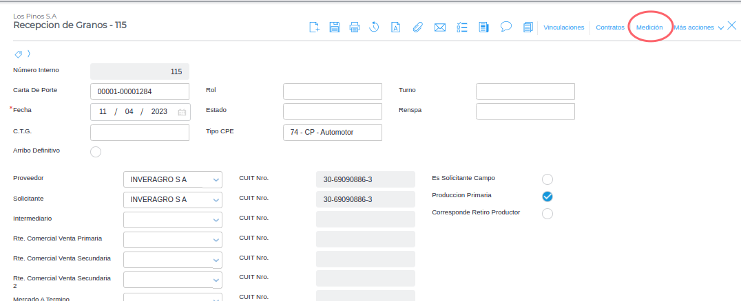Expand the Más acciones menu

click(x=698, y=27)
